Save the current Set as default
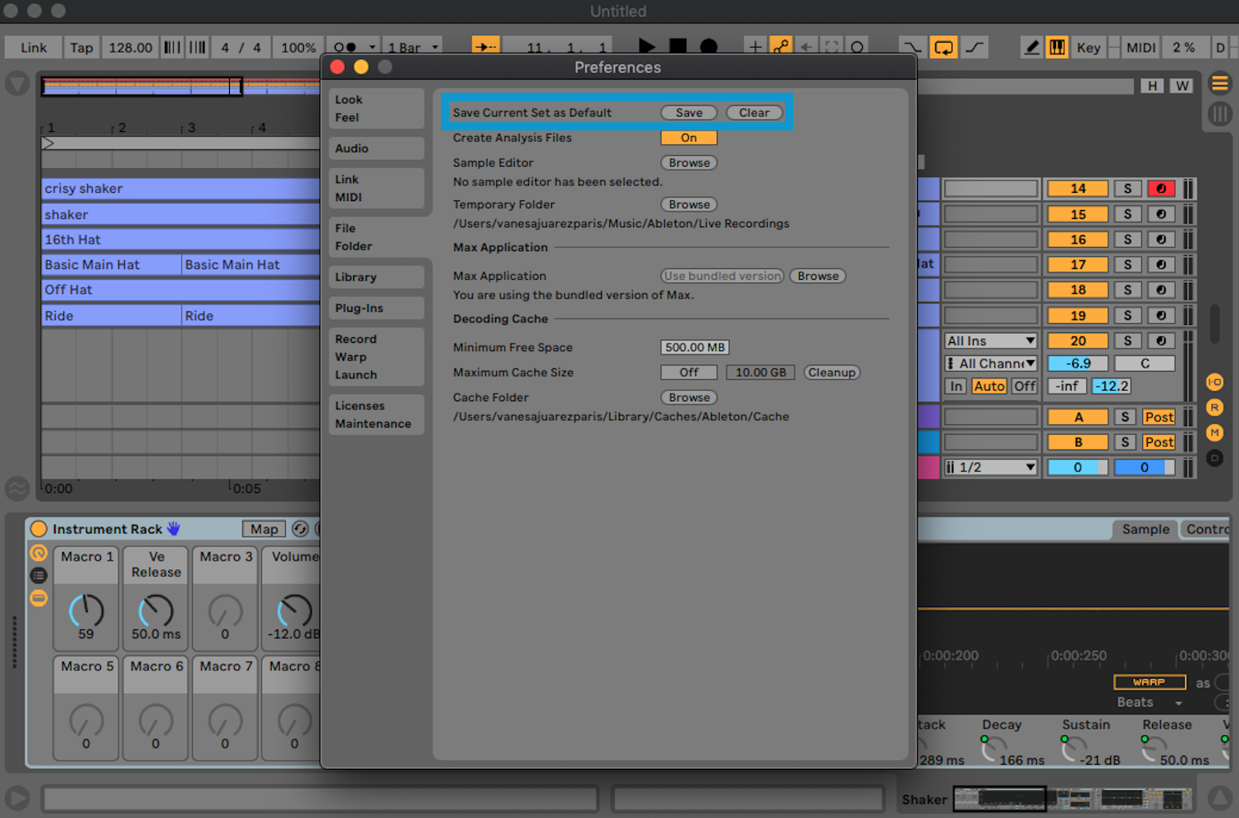The image size is (1239, 818). click(x=688, y=112)
